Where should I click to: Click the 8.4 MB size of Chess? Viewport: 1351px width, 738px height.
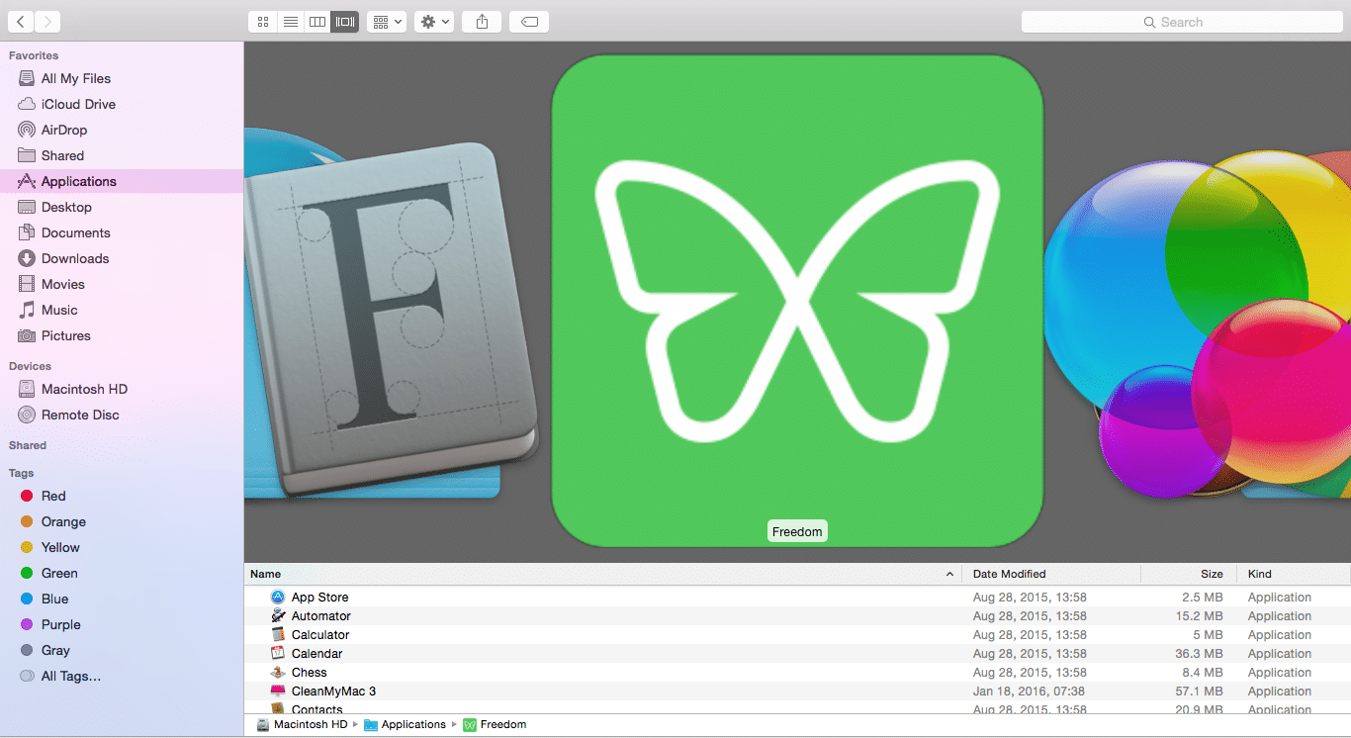pos(1203,673)
